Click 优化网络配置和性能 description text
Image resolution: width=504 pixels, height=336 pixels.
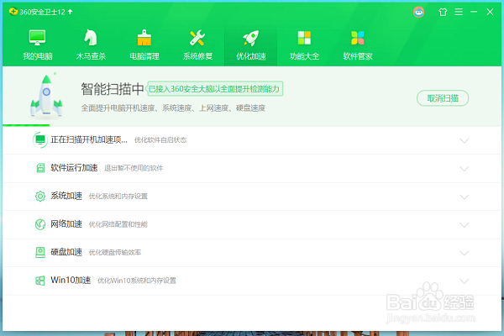118,224
